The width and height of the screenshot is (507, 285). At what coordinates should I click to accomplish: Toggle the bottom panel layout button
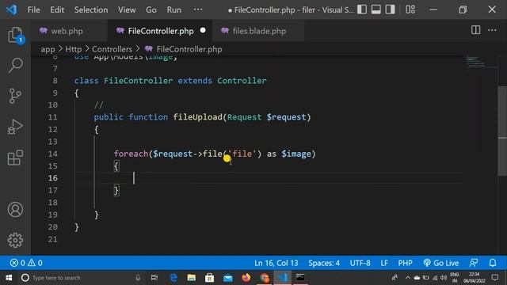coord(376,9)
